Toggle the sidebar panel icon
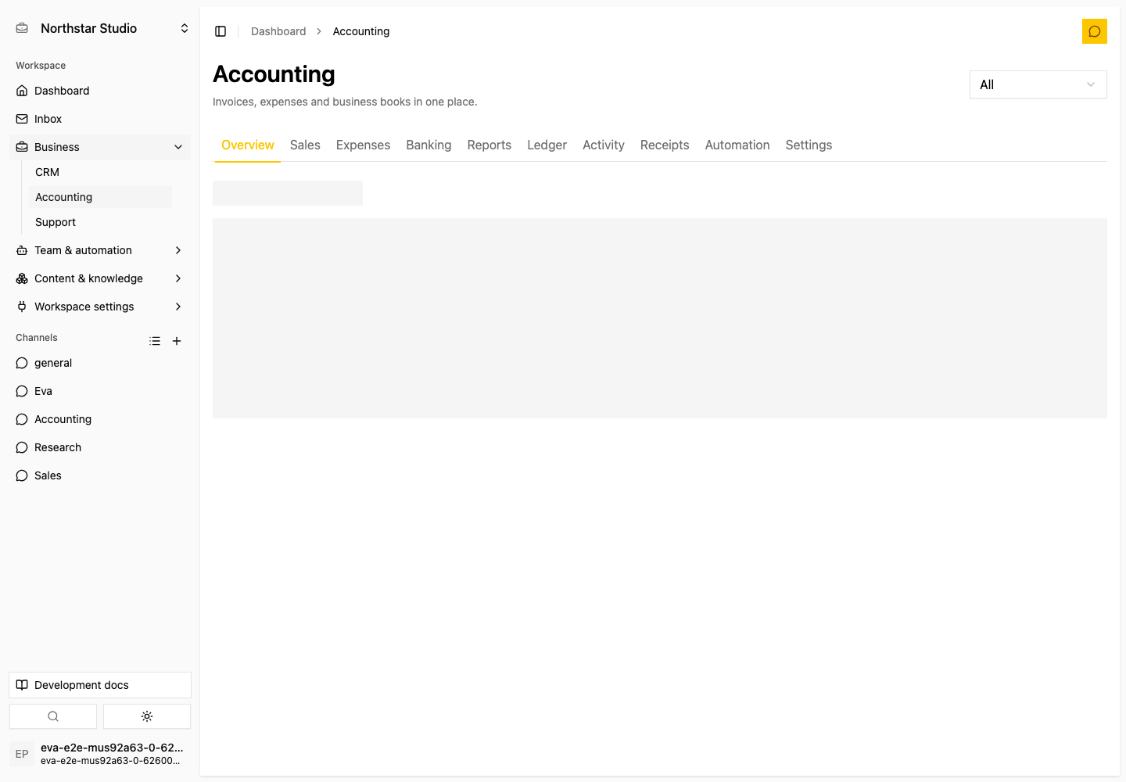 221,31
